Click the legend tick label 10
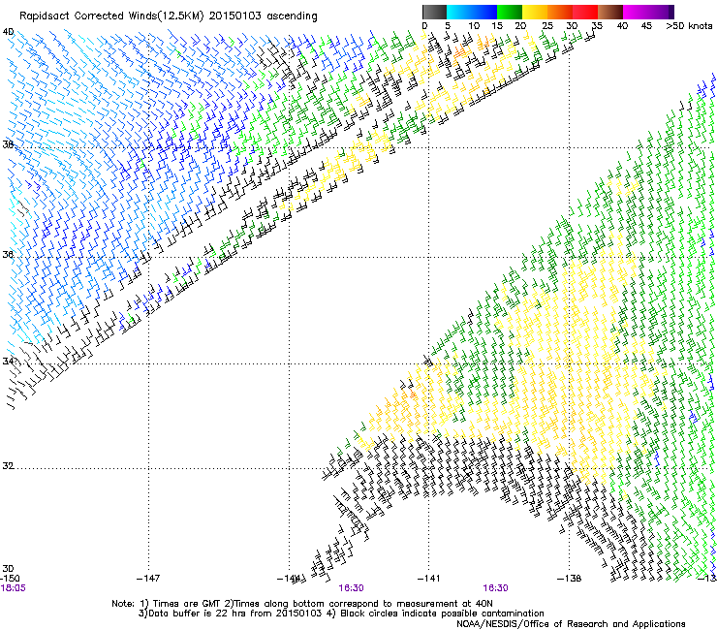 coord(474,26)
